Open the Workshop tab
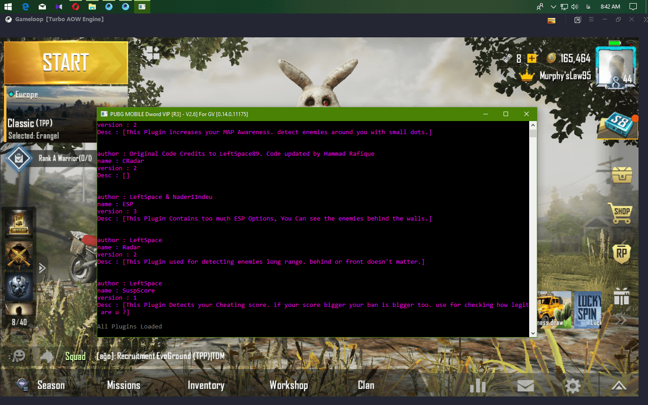Viewport: 648px width, 405px height. tap(288, 385)
